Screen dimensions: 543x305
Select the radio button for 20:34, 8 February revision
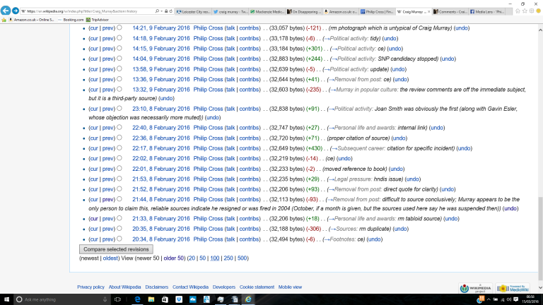click(119, 239)
